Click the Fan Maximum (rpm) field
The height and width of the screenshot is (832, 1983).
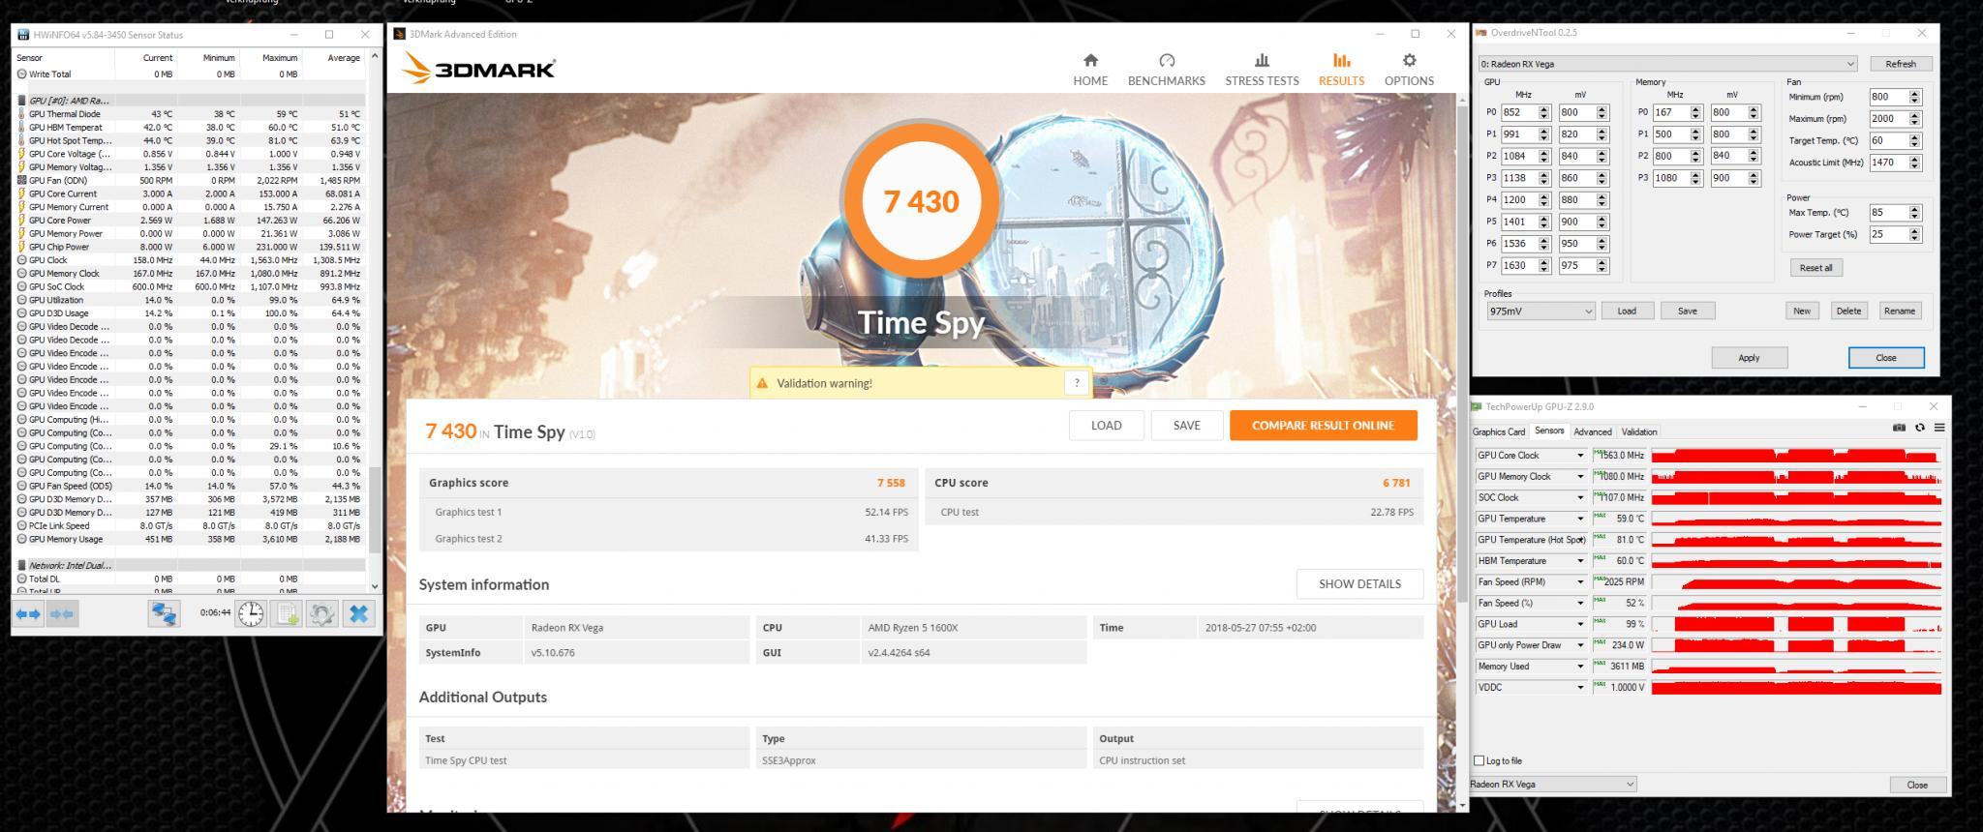click(x=1888, y=119)
